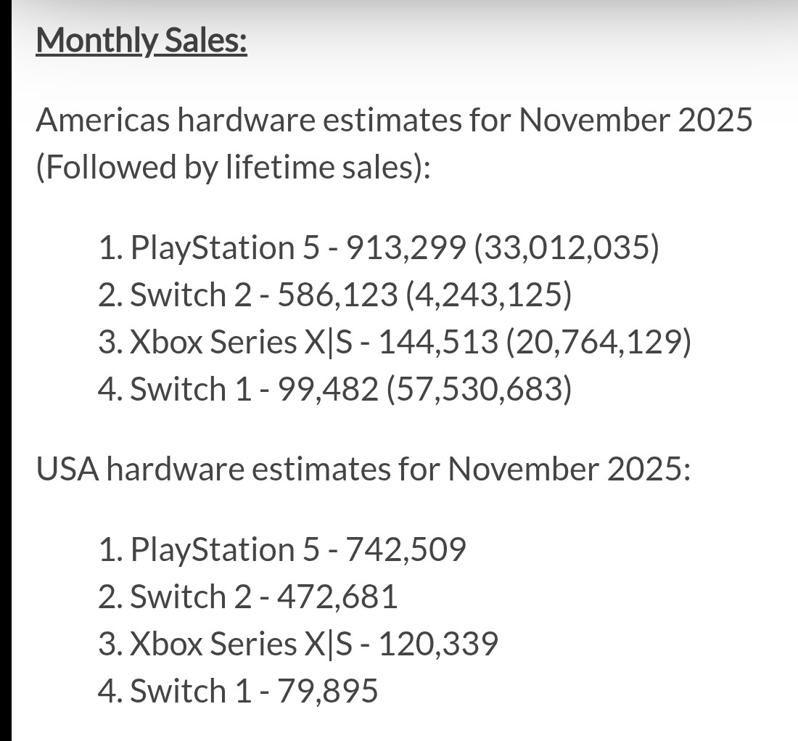Select the PlayStation 5 monthly figure 913,299
798x741 pixels.
406,248
